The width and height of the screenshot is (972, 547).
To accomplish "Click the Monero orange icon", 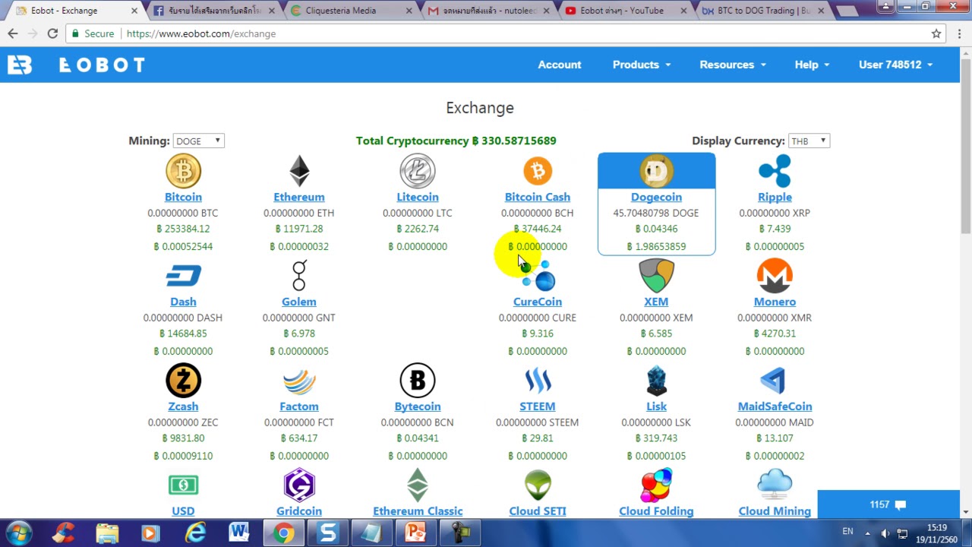I will click(775, 276).
